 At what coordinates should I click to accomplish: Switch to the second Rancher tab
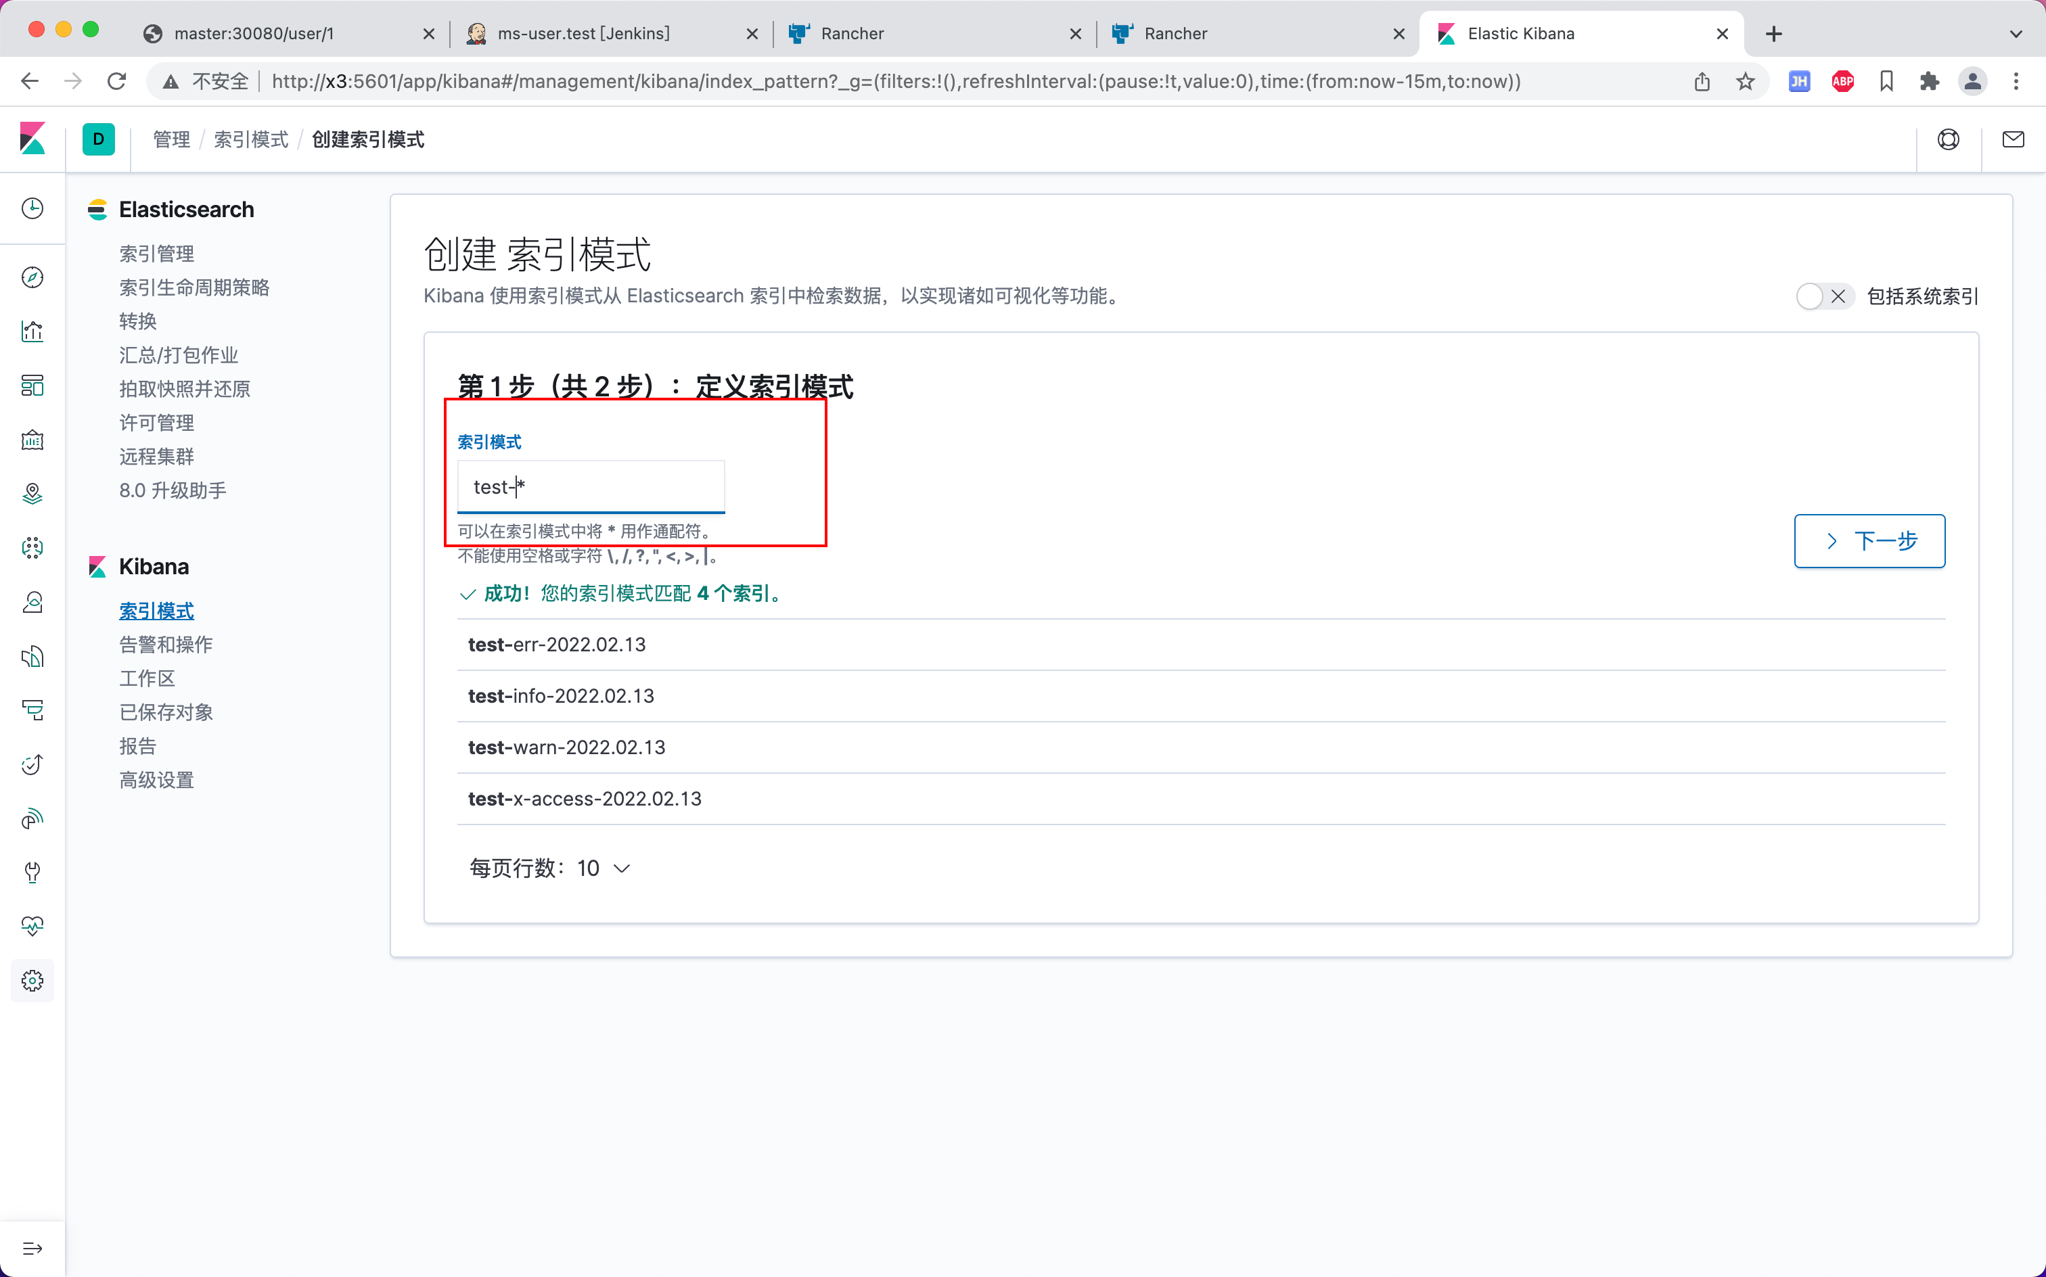point(1258,34)
